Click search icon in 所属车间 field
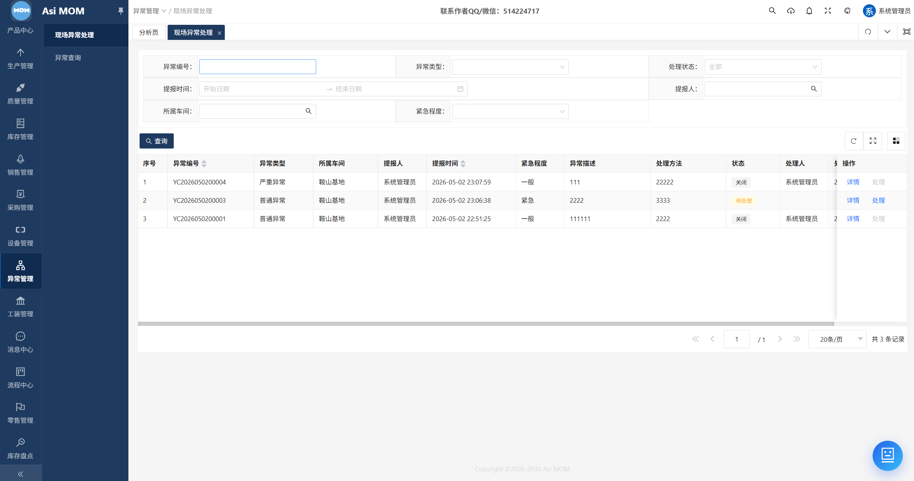Screen dimensions: 914x481 click(x=308, y=111)
